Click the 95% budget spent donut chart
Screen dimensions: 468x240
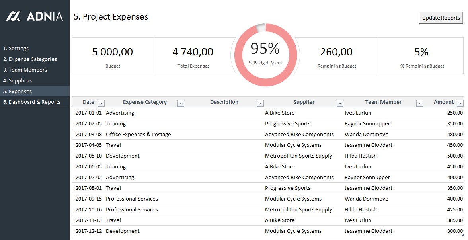click(265, 55)
